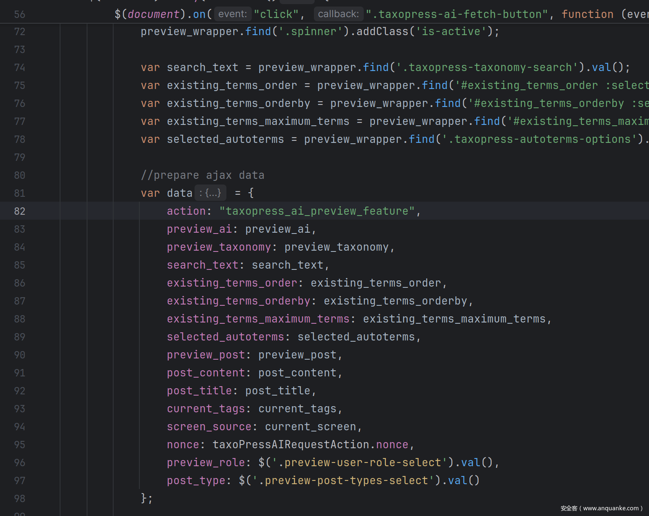The height and width of the screenshot is (516, 649).
Task: Click the 'event:' inlay hint on line 56
Action: [232, 14]
